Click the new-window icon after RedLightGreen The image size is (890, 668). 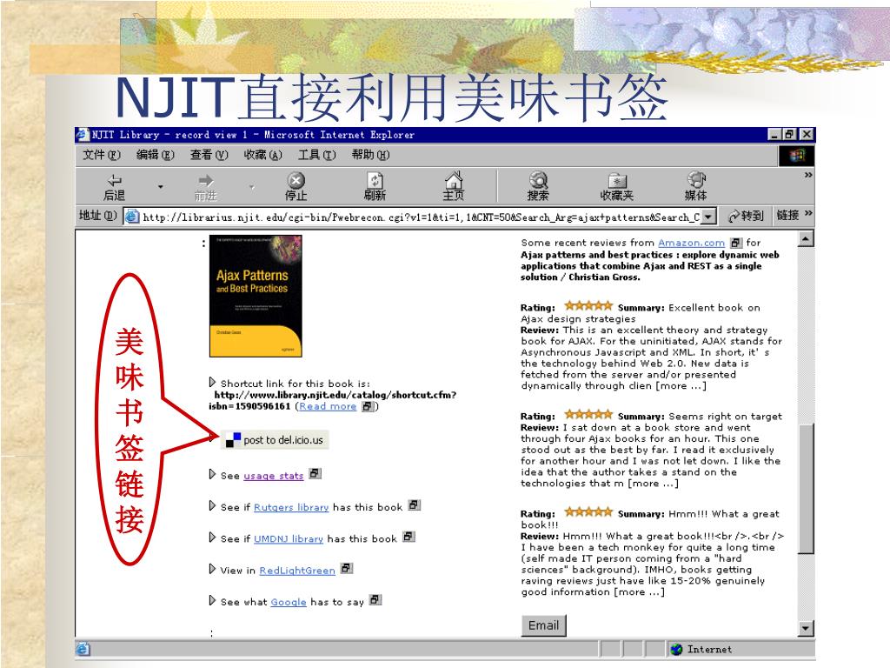click(347, 568)
